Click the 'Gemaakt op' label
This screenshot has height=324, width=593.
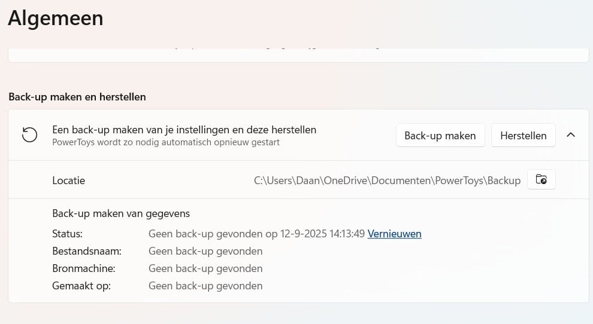click(x=81, y=286)
